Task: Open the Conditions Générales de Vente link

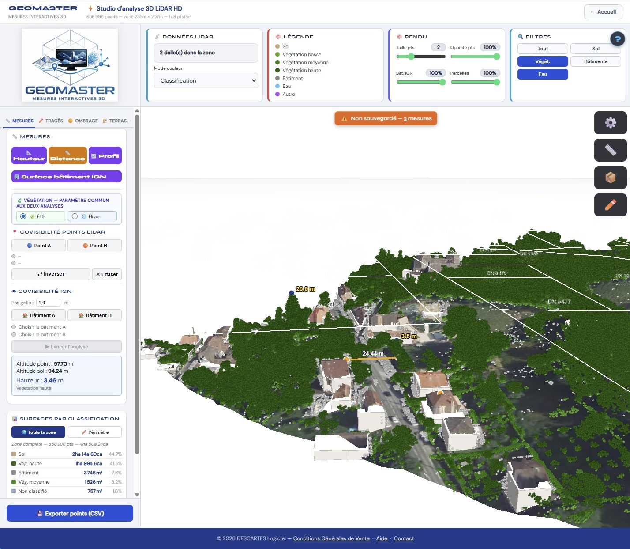Action: tap(331, 538)
